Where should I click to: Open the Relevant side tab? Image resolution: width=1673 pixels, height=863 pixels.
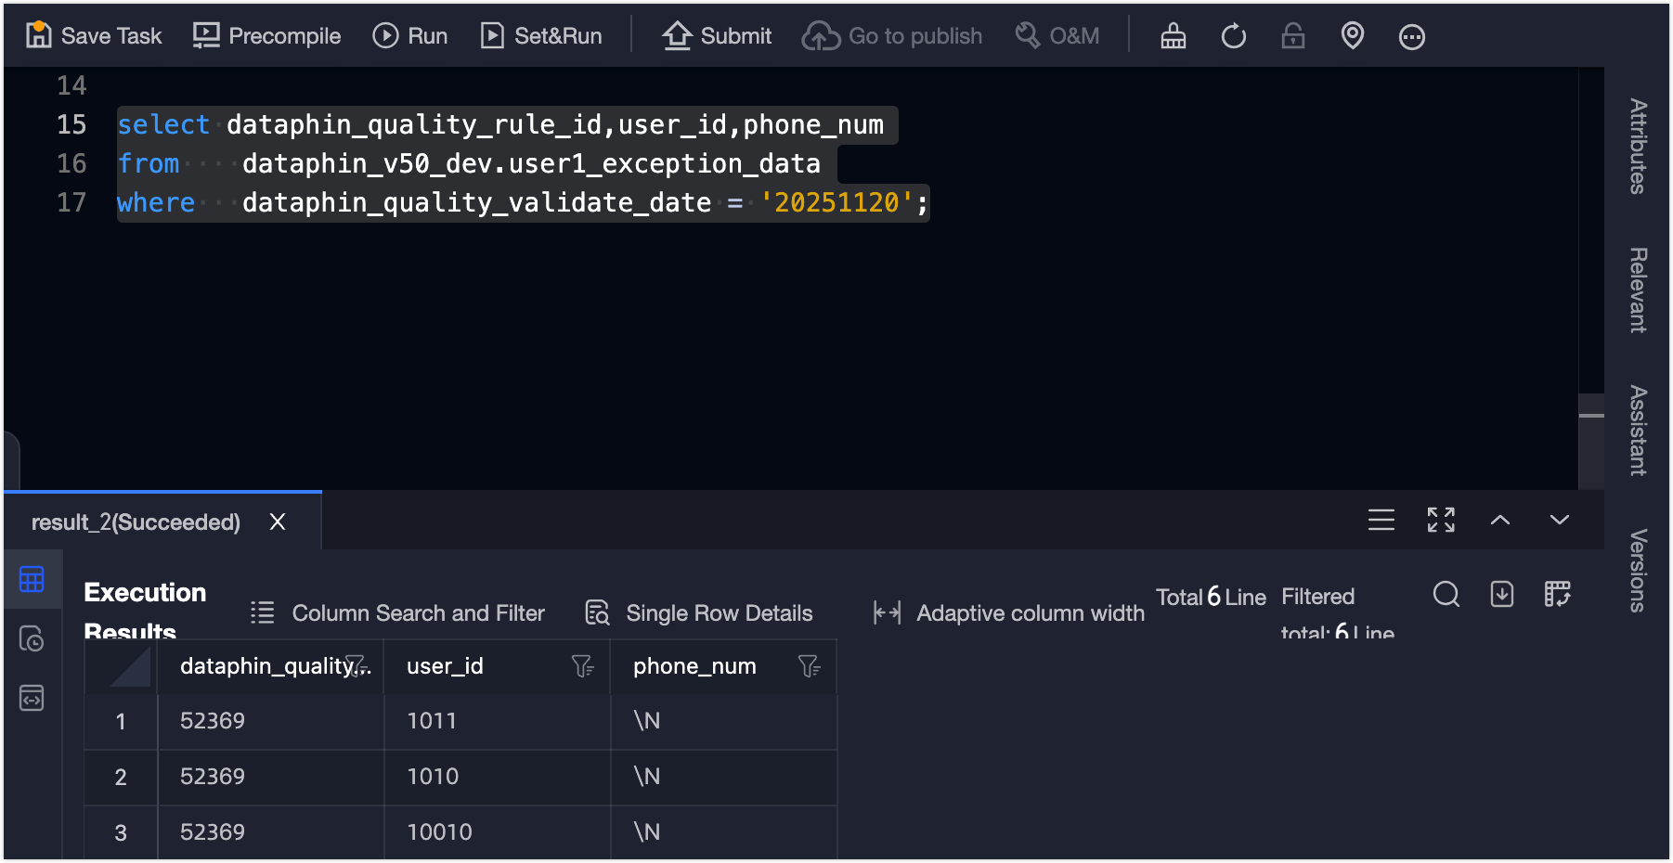pos(1639,290)
